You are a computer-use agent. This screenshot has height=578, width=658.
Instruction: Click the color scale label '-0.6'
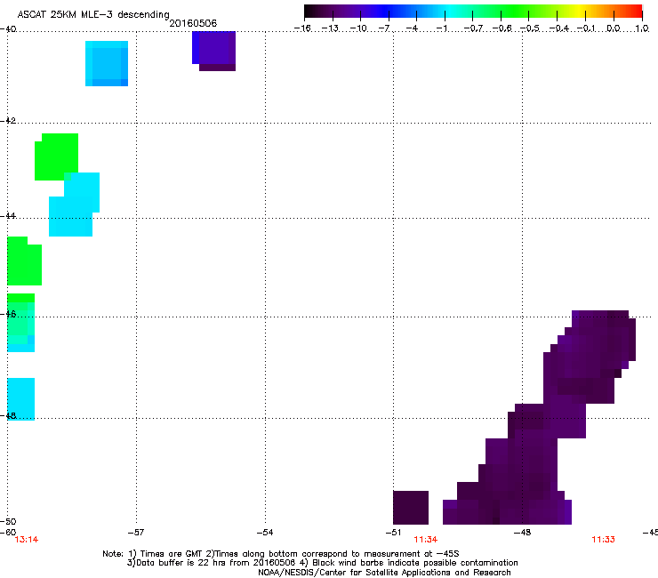coord(502,28)
